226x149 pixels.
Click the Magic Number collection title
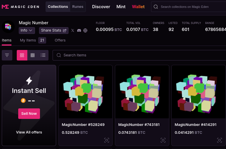point(34,23)
